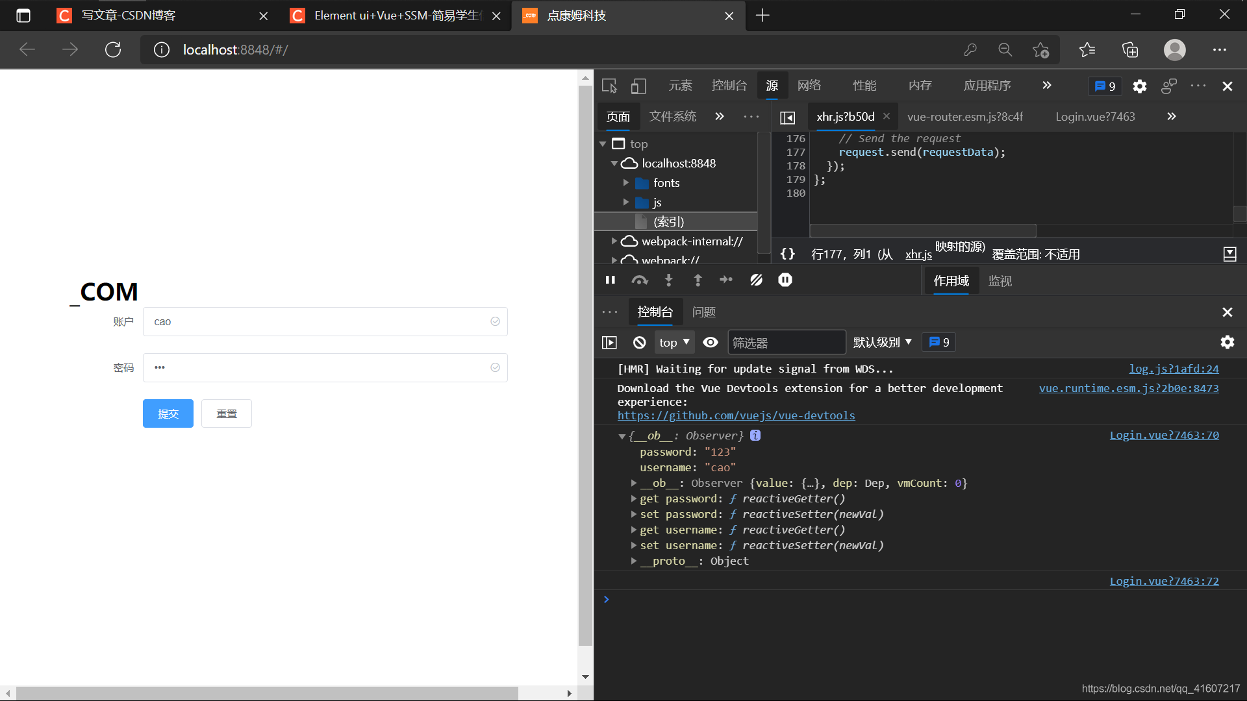Click the browser profile avatar
This screenshot has height=701, width=1247.
pos(1174,49)
